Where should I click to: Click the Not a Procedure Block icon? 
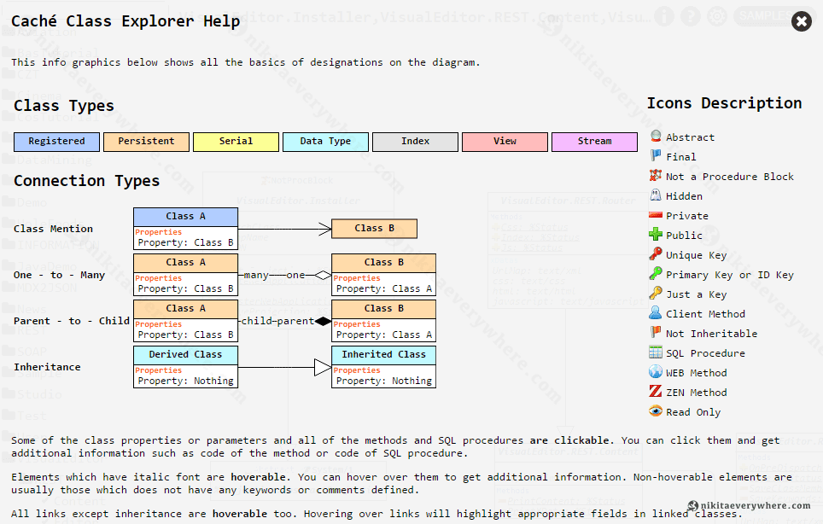pos(655,176)
